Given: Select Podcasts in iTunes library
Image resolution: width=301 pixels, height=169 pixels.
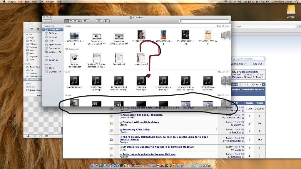Looking at the screenshot, I should [x=33, y=47].
